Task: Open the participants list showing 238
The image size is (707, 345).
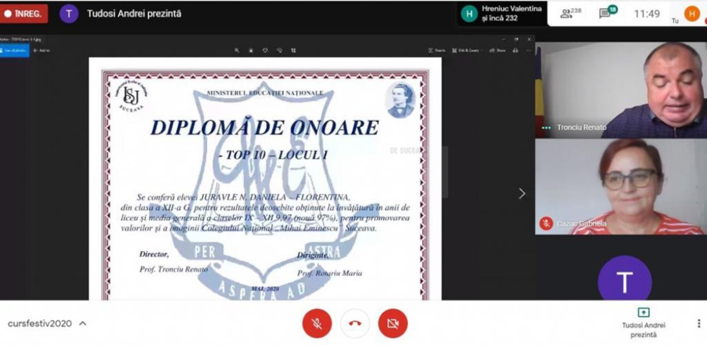Action: [x=570, y=14]
